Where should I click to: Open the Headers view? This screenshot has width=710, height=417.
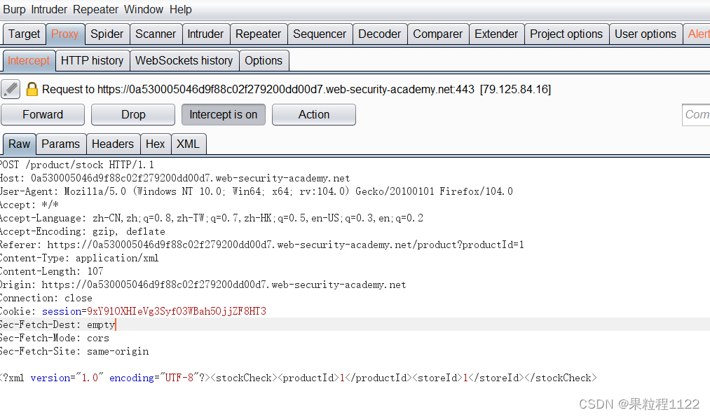tap(113, 144)
